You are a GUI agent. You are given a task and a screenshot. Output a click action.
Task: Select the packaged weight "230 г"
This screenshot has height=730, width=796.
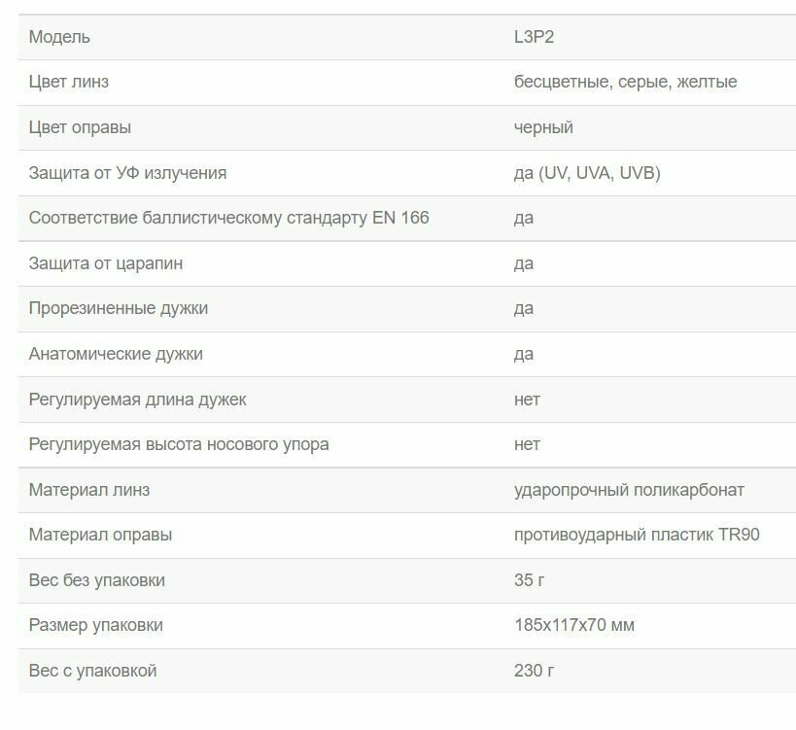click(535, 671)
